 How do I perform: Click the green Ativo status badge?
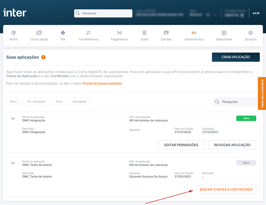pos(246,118)
